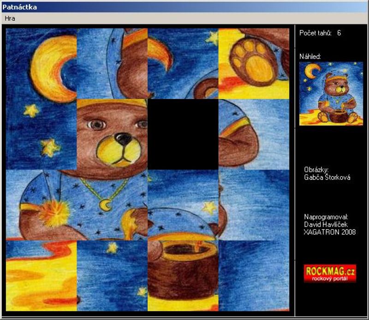Viewport: 369px width, 320px height.
Task: Click the Patnáctka window title
Action: (19, 7)
